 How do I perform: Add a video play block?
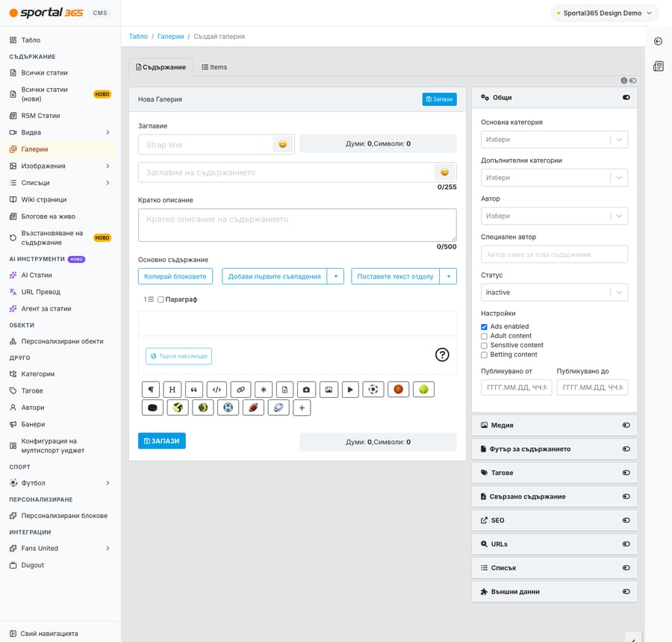(x=350, y=390)
